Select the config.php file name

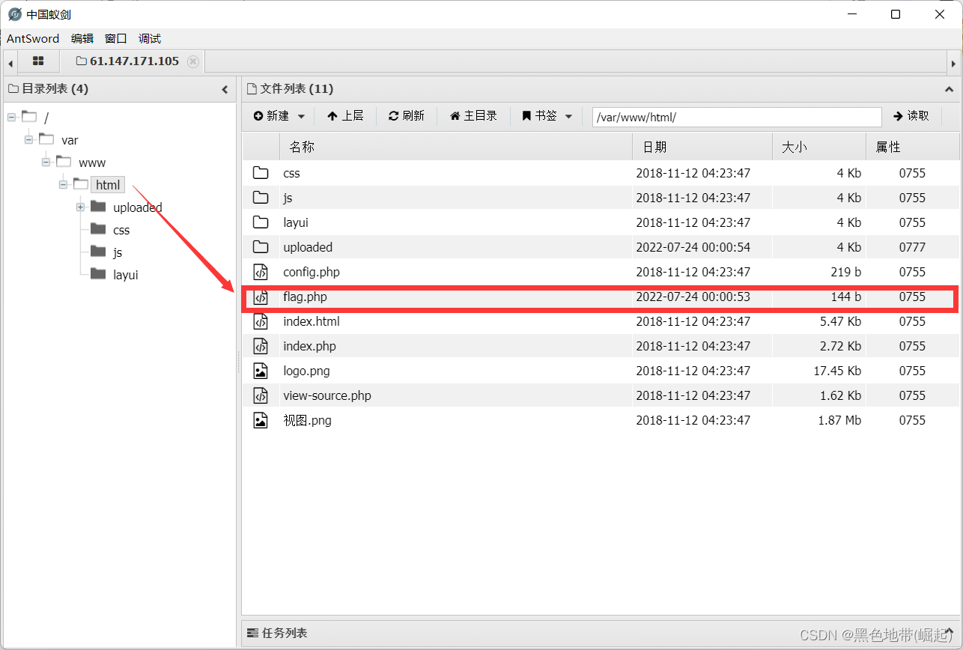(x=312, y=272)
